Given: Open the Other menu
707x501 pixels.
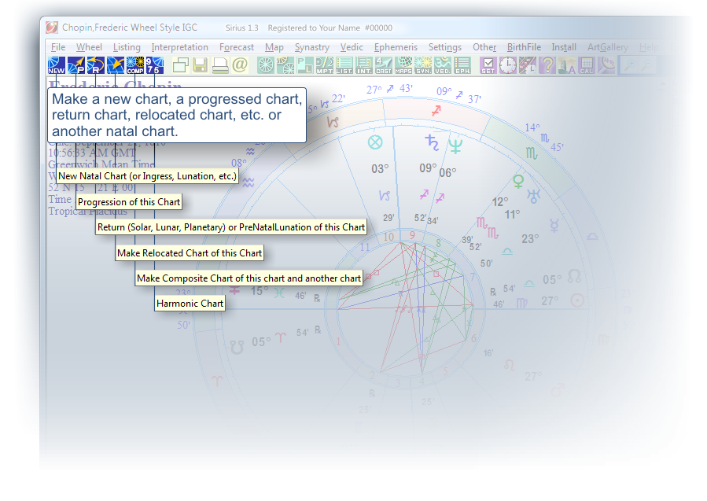Looking at the screenshot, I should tap(484, 47).
